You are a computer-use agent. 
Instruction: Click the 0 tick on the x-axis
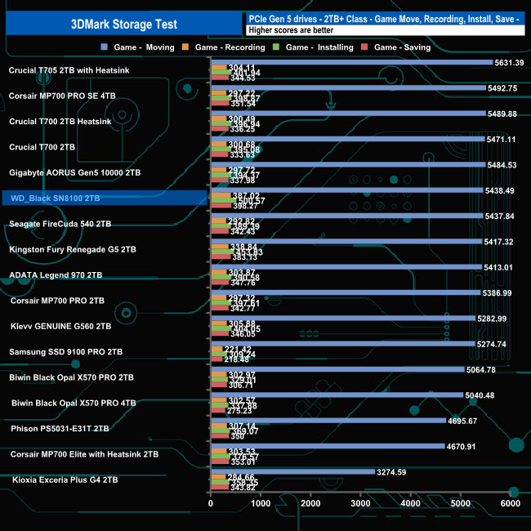click(x=211, y=503)
